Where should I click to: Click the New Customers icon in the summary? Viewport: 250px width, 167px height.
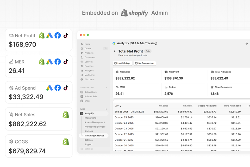click(212, 87)
